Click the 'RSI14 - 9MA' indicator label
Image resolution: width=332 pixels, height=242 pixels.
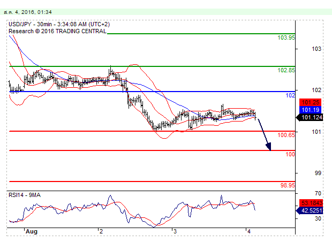(x=25, y=195)
